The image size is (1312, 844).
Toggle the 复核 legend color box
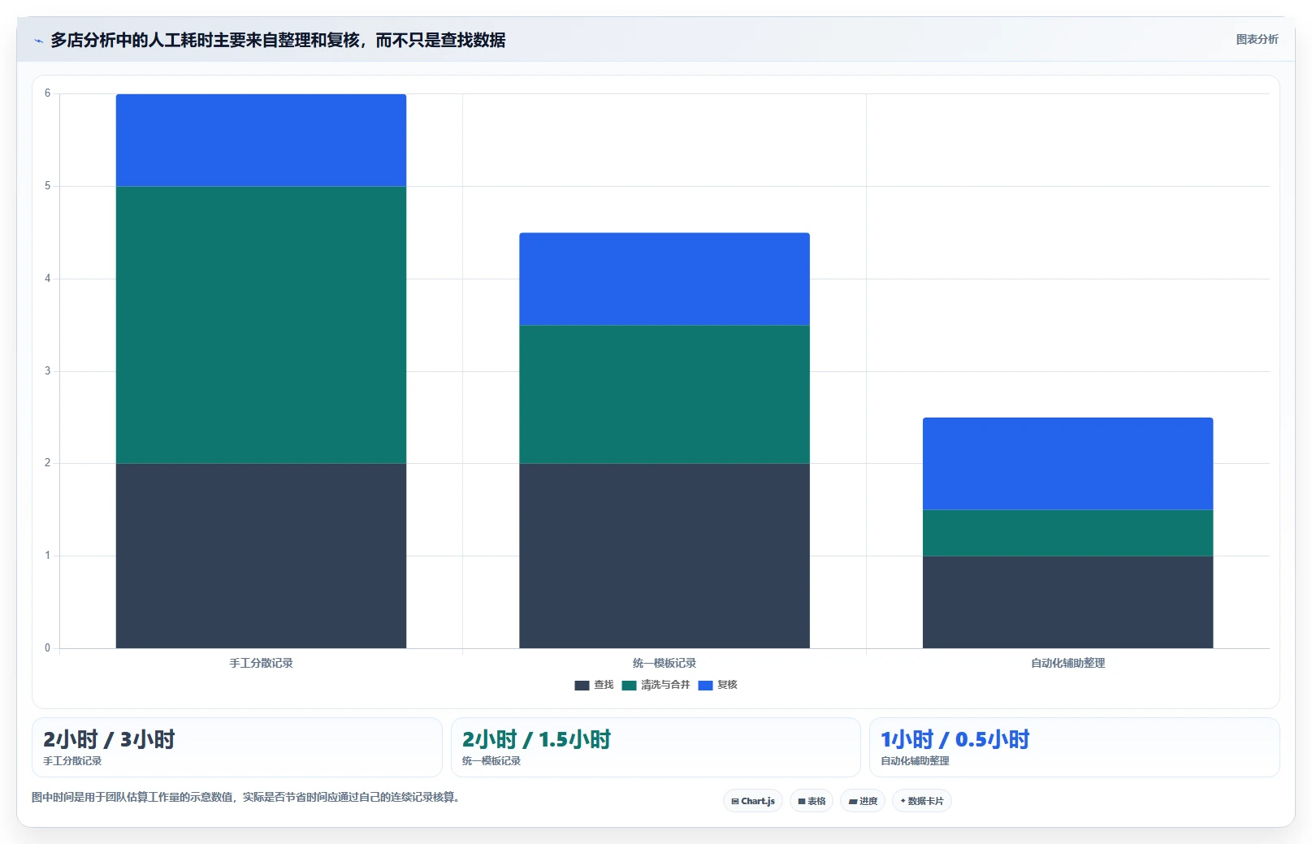coord(705,686)
